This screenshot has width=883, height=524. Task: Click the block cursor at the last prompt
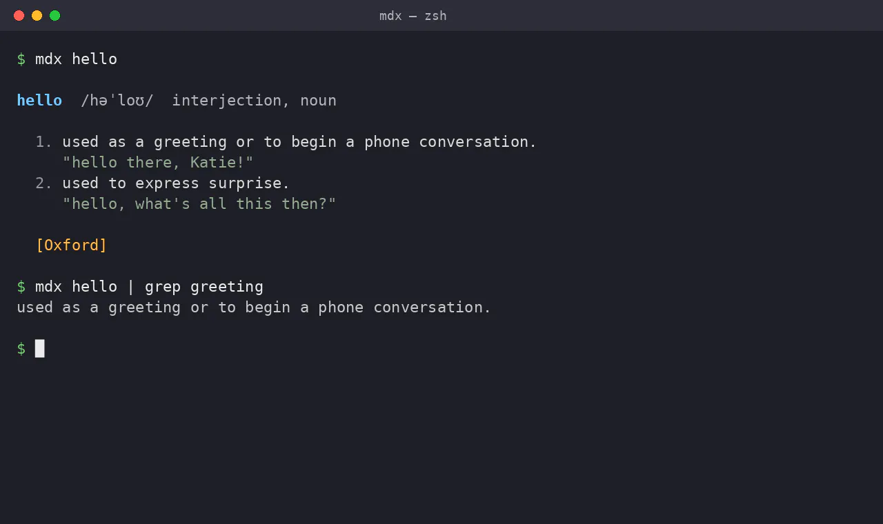pos(40,348)
